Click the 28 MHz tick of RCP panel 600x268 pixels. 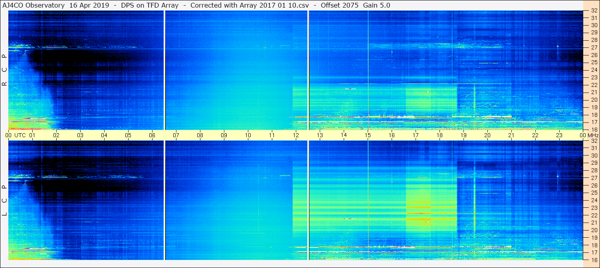pos(594,40)
